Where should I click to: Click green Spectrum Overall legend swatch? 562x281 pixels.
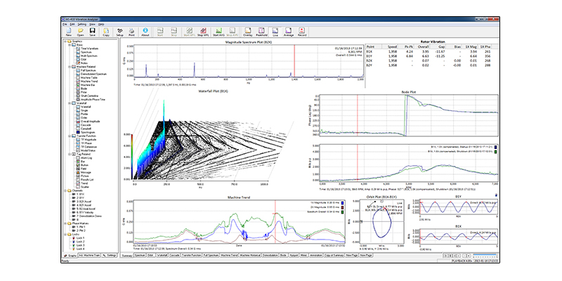point(344,211)
